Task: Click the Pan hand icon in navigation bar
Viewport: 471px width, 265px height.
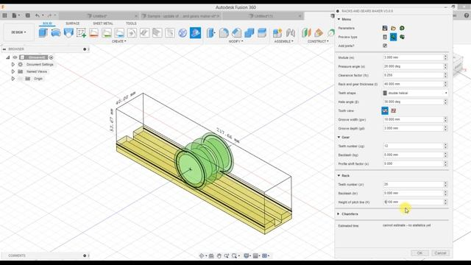Action: (219, 255)
